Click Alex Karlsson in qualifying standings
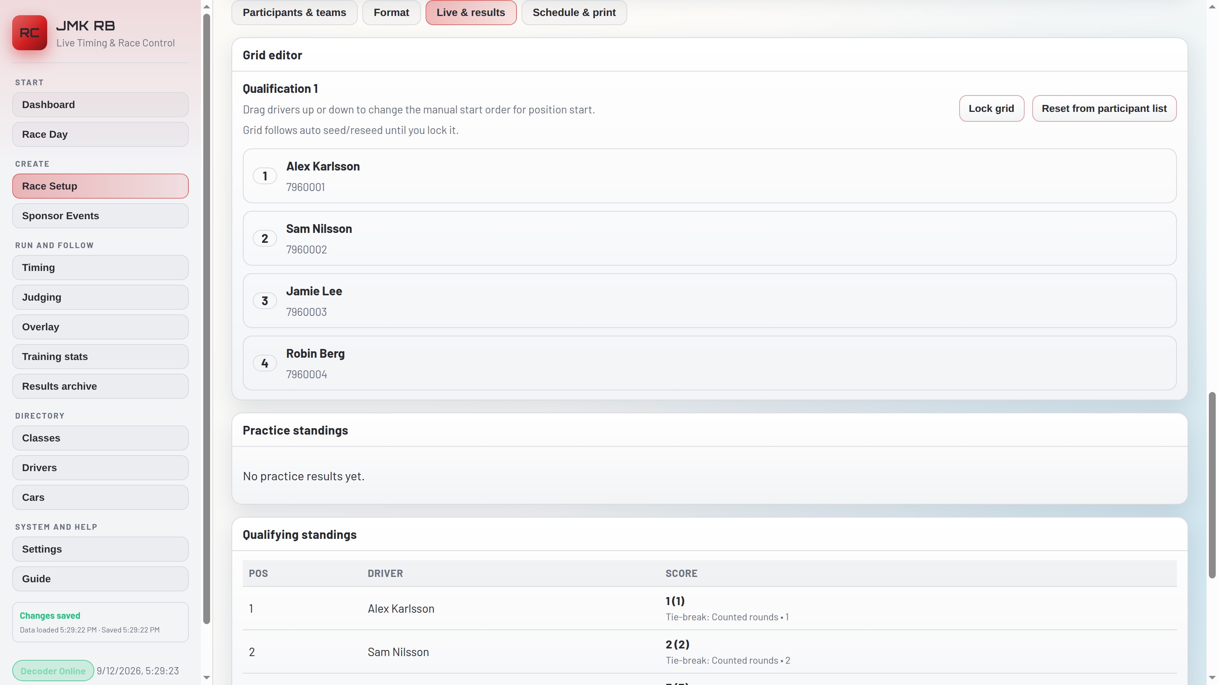This screenshot has width=1218, height=685. pyautogui.click(x=401, y=609)
